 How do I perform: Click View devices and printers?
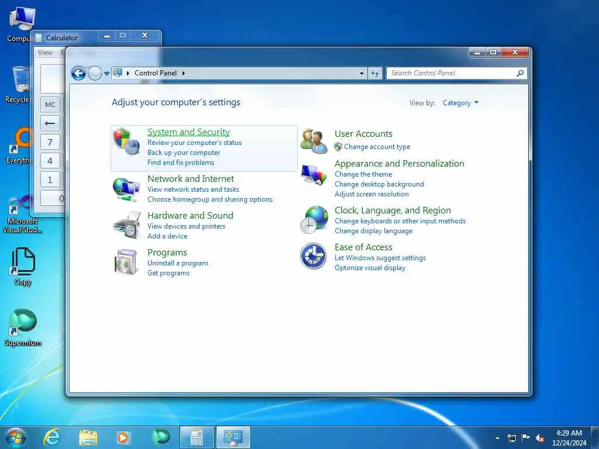[187, 226]
